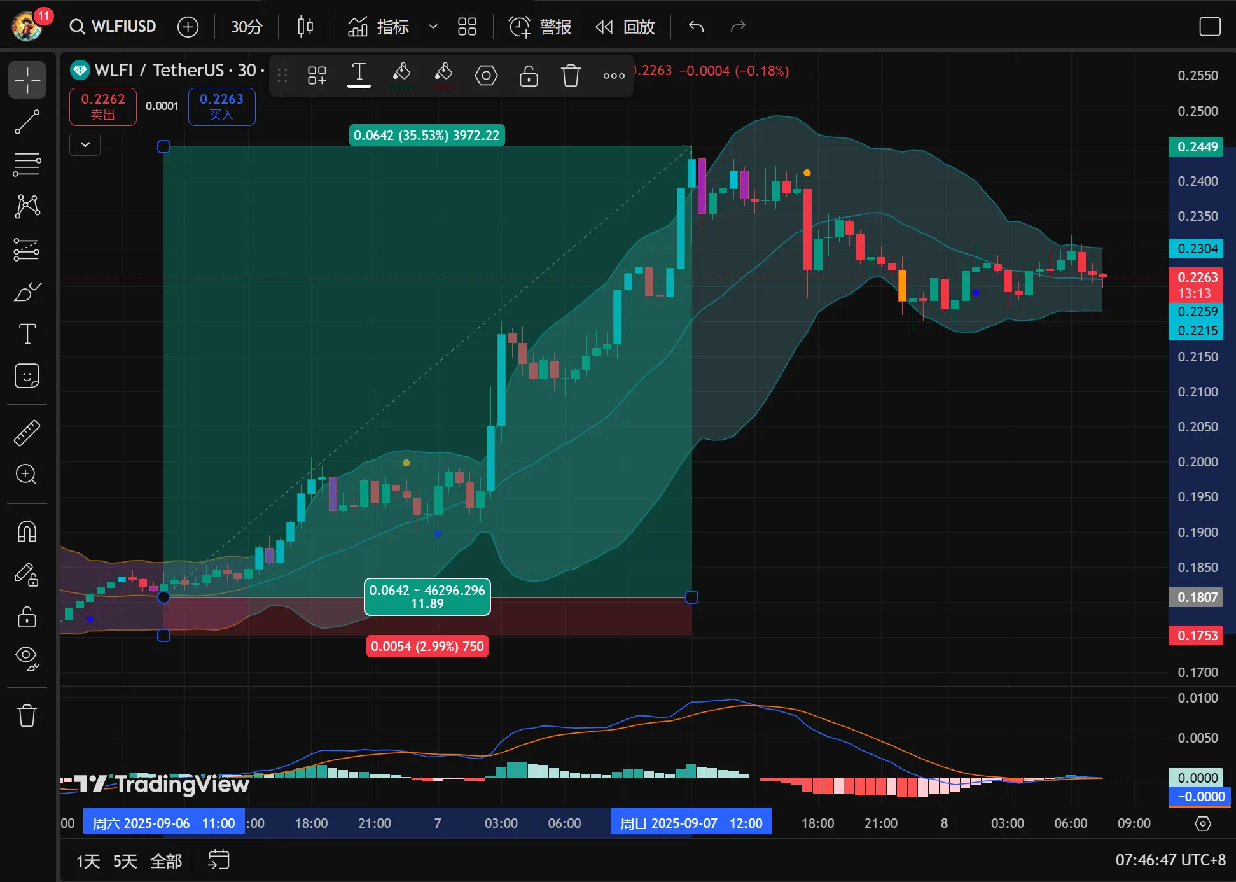Open forecasting and measurement tools
The image size is (1236, 882).
click(27, 249)
